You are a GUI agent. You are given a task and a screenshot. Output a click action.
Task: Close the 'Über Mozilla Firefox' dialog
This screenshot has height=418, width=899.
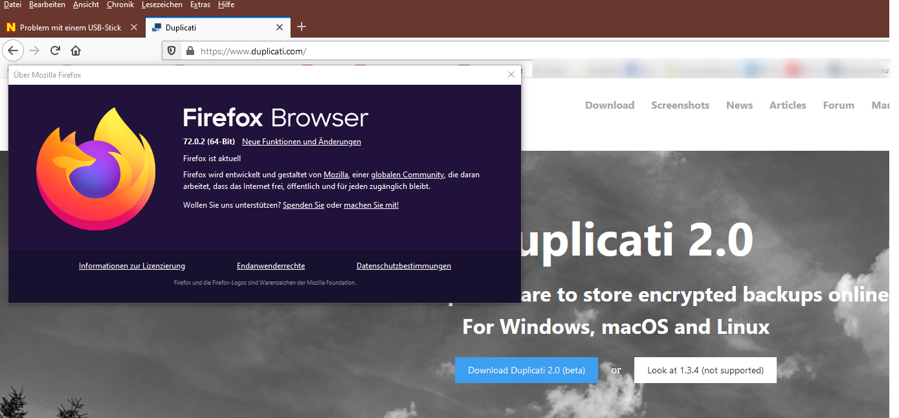[511, 74]
